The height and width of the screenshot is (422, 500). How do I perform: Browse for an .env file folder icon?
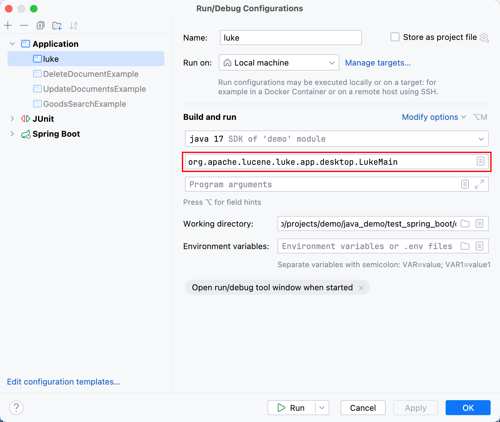coord(465,246)
